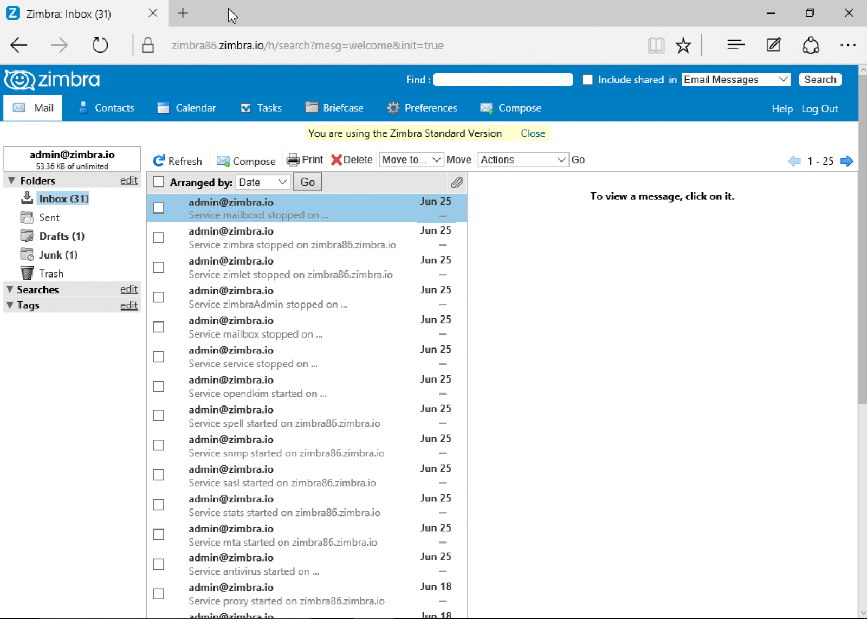Click the Make a Web Note icon
Screen dimensions: 867x619
coord(773,45)
